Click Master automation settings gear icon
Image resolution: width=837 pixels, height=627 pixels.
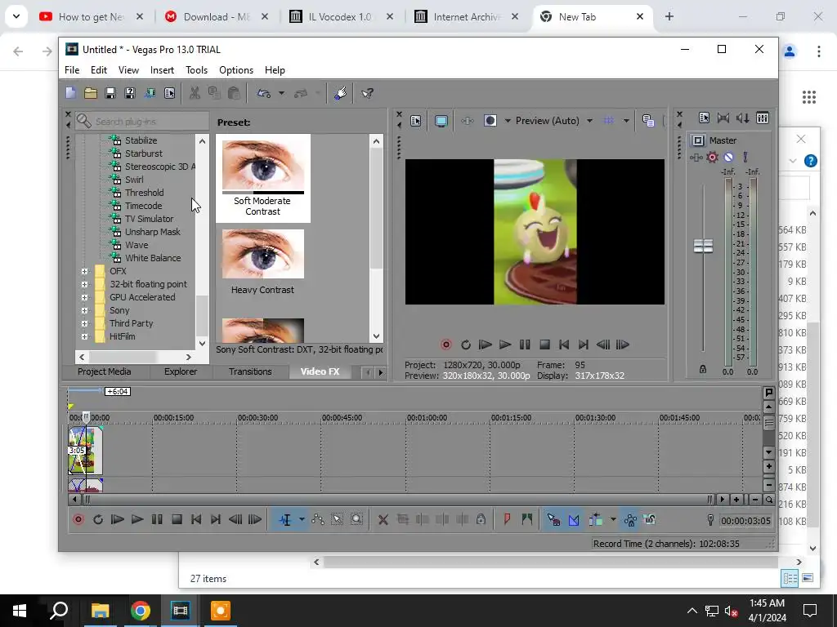coord(712,158)
